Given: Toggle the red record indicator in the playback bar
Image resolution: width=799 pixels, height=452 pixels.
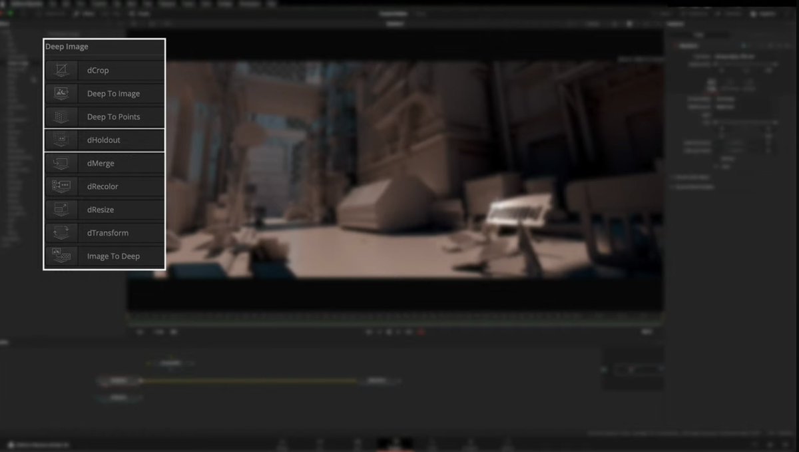Looking at the screenshot, I should coord(421,331).
